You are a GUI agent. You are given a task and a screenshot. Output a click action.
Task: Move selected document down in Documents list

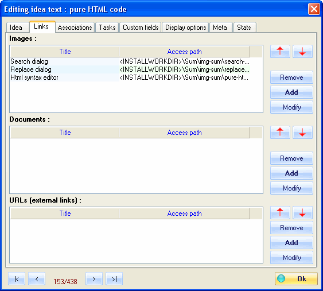click(x=302, y=133)
